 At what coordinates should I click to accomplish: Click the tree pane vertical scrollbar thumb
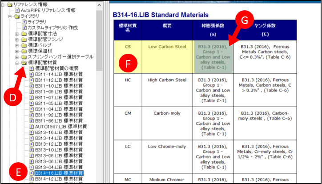(x=99, y=40)
